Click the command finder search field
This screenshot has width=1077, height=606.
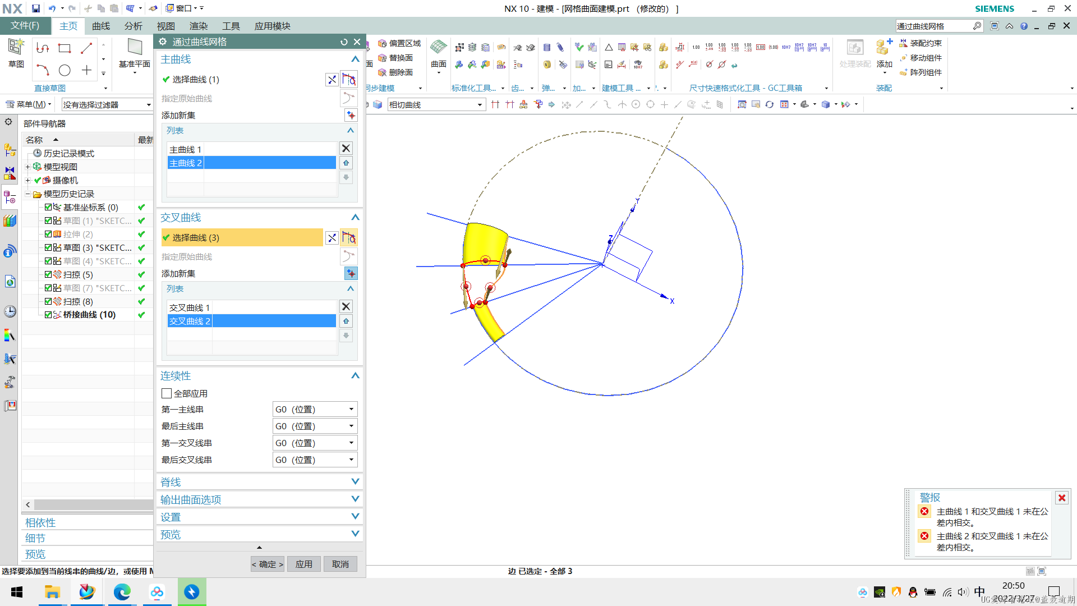click(x=933, y=26)
